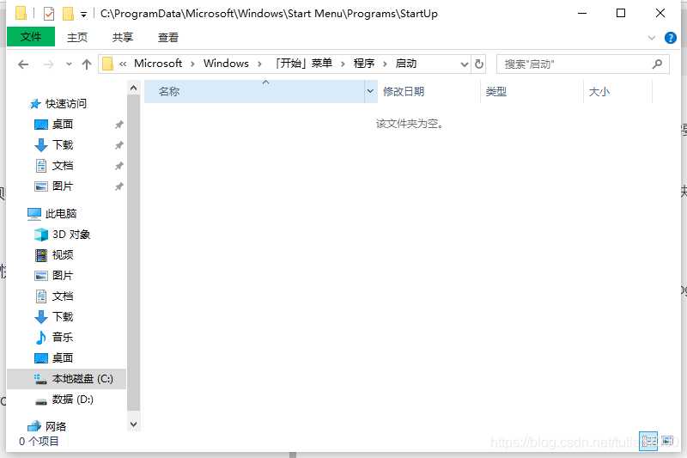
Task: Switch to large icons view layout
Action: (667, 441)
